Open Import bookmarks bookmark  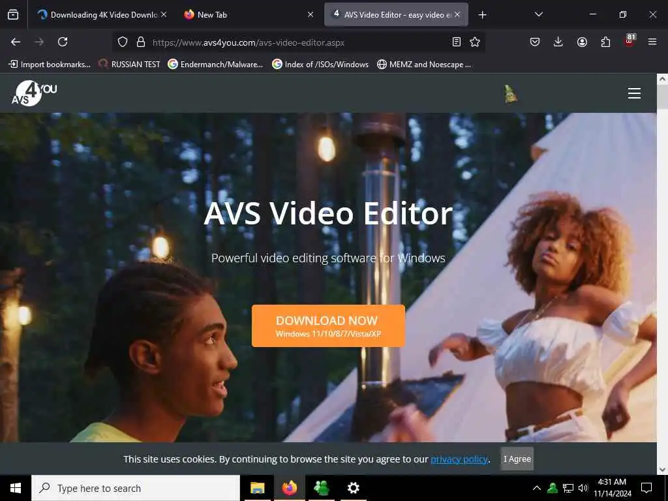pos(50,65)
